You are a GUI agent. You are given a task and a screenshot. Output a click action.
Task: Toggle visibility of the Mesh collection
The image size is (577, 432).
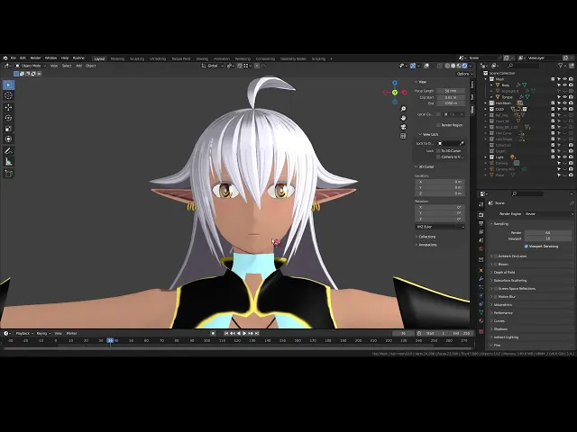(565, 79)
